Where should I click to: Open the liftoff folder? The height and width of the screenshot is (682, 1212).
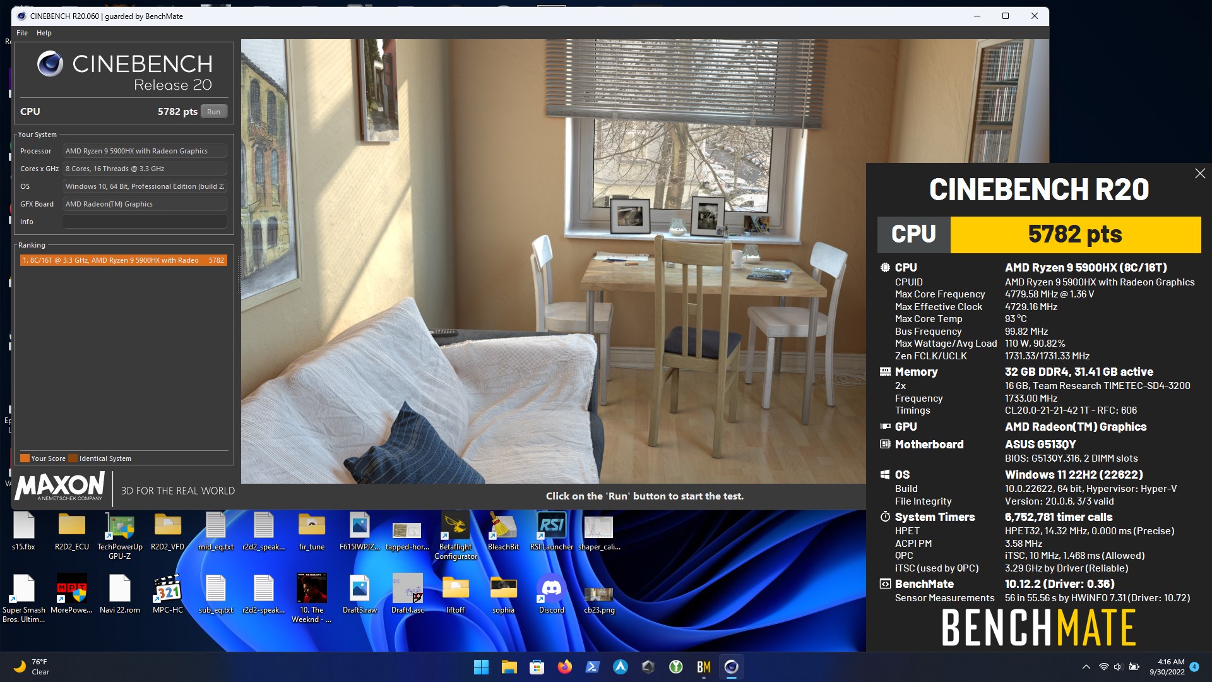(455, 594)
